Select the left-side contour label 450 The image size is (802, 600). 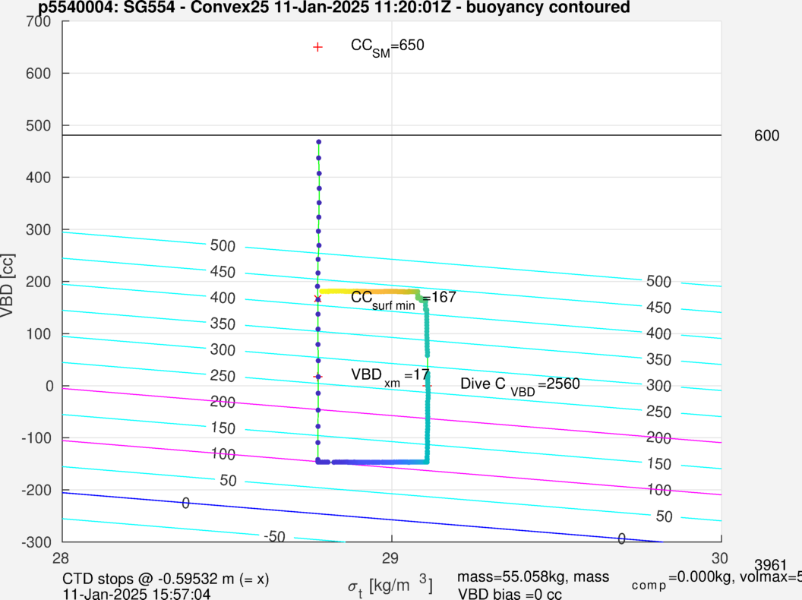point(223,272)
